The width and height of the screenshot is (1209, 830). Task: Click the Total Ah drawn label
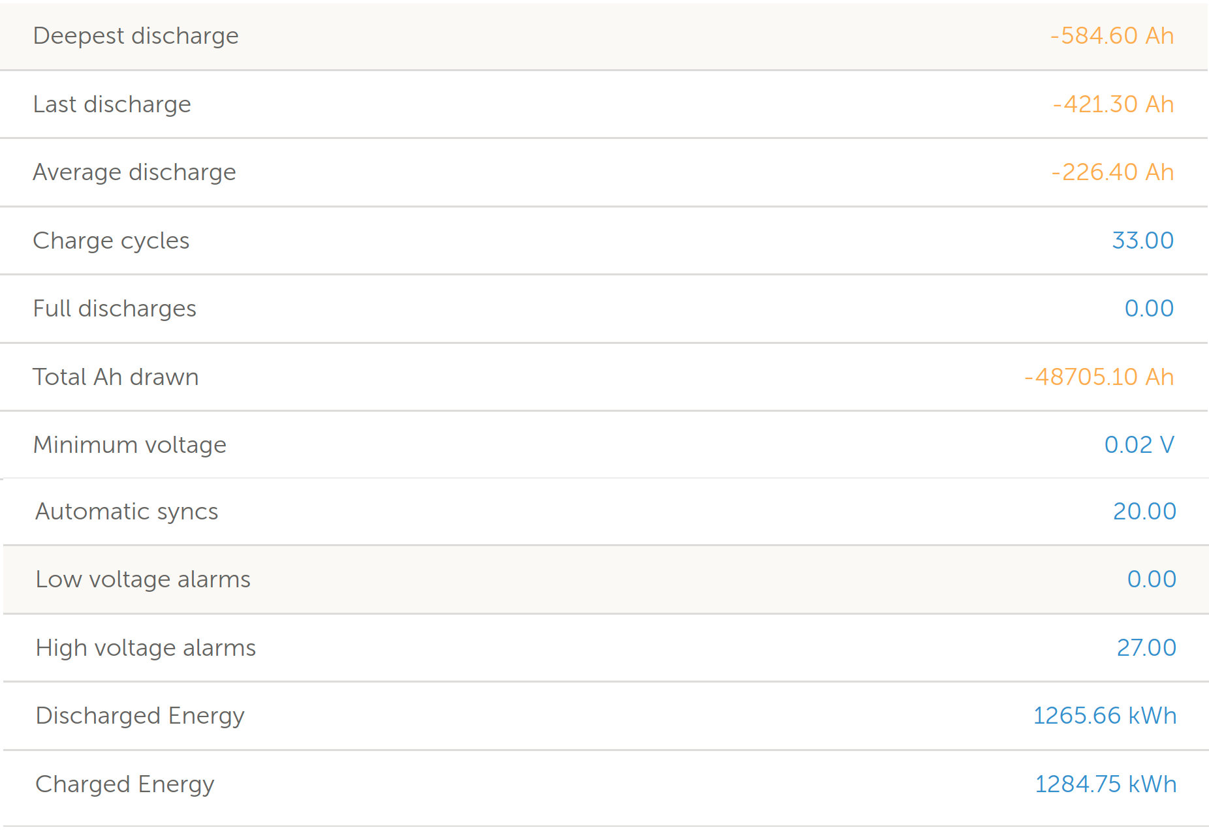(116, 377)
